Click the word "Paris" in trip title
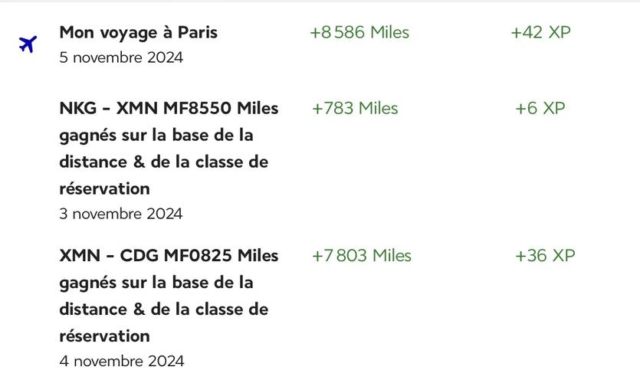This screenshot has width=640, height=383. (x=198, y=32)
